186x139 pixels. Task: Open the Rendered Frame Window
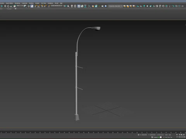[96, 6]
